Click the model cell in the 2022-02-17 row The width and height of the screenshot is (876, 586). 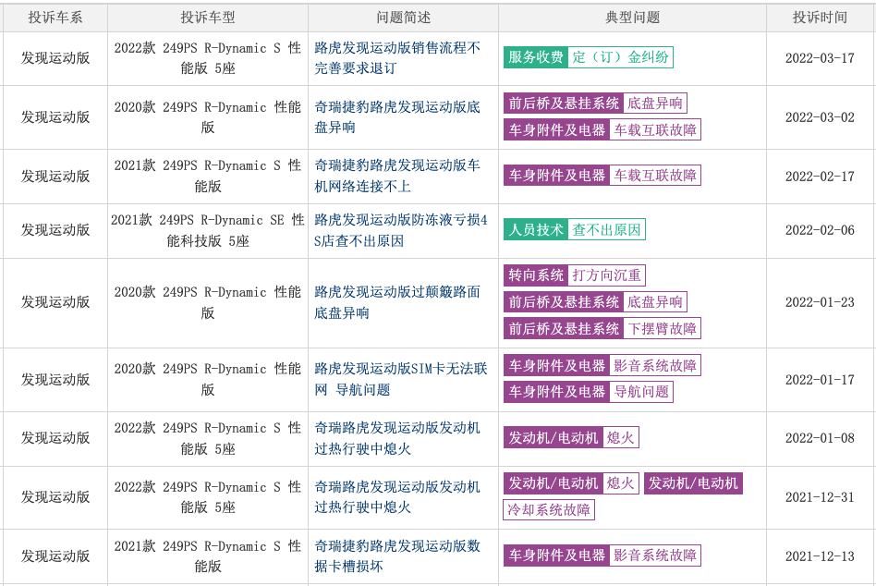point(208,176)
